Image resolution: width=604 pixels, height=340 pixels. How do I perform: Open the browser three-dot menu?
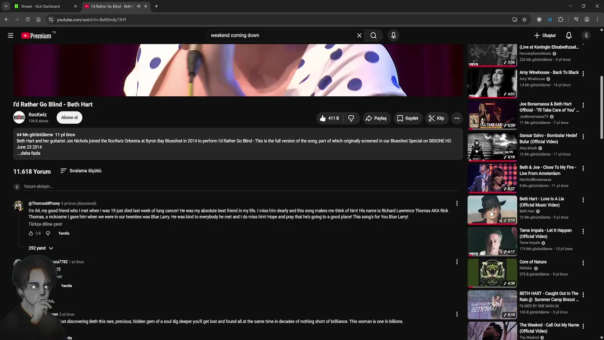(x=597, y=19)
